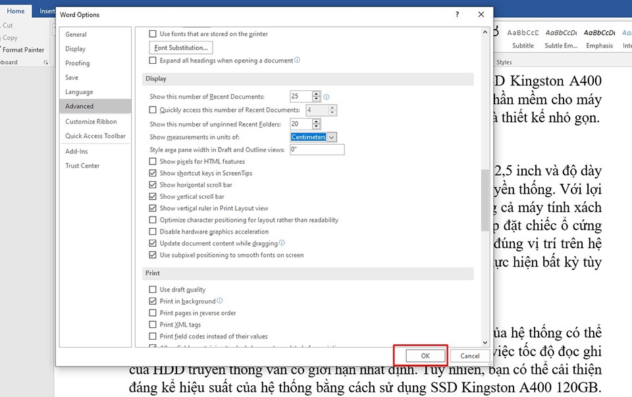Enable Use draft quality printing

[153, 290]
